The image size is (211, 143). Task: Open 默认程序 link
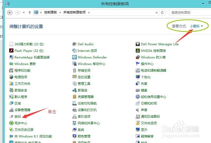21,97
